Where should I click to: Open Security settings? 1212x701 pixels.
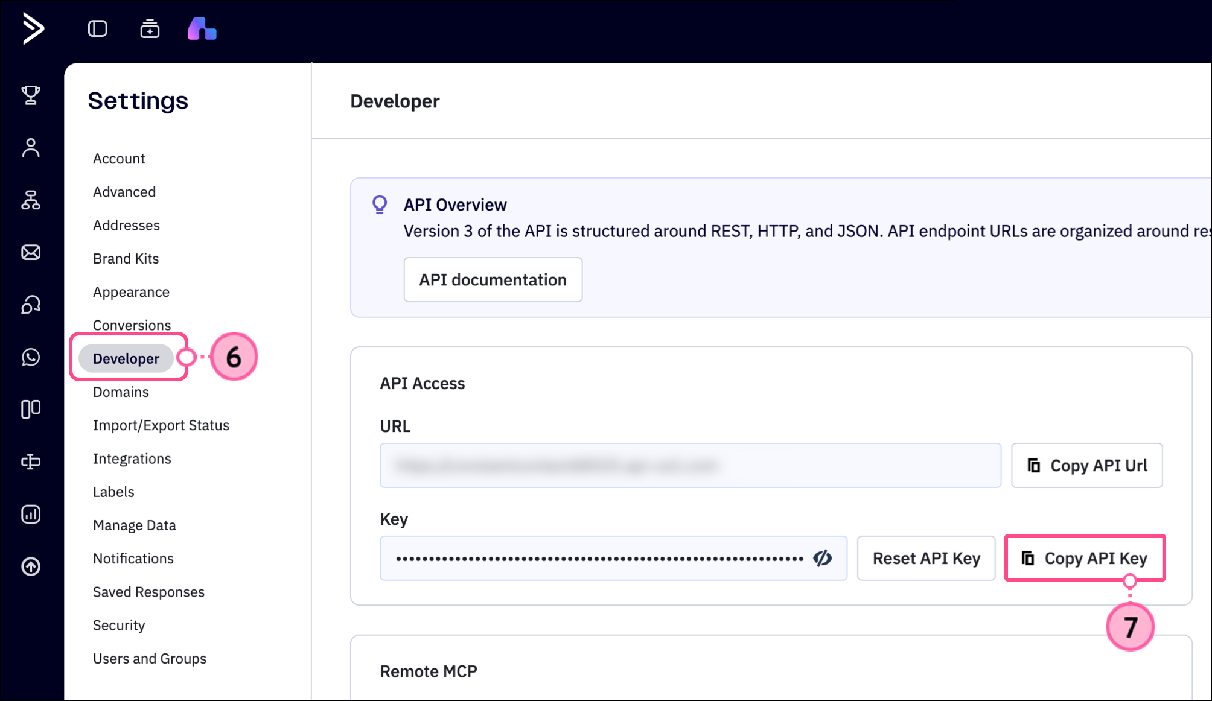point(119,626)
